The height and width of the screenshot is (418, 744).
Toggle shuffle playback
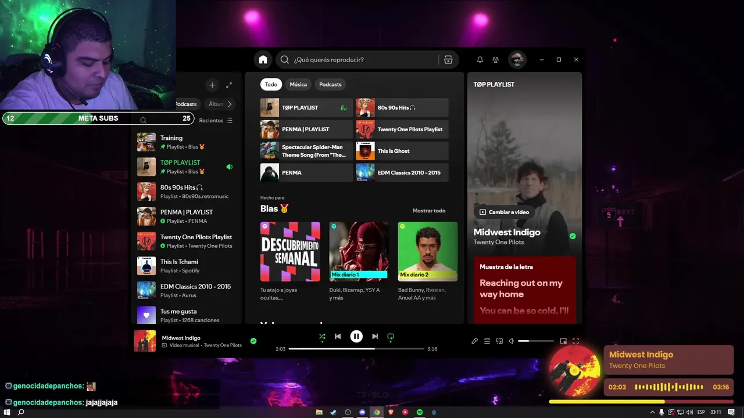(x=322, y=336)
